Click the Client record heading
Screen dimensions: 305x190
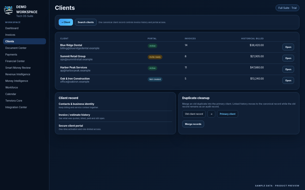click(x=68, y=98)
